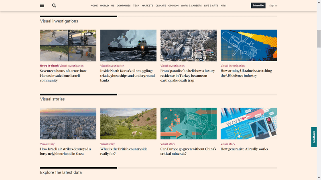Open the Hamas CCTV footage thumbnail
The height and width of the screenshot is (180, 321).
68,45
